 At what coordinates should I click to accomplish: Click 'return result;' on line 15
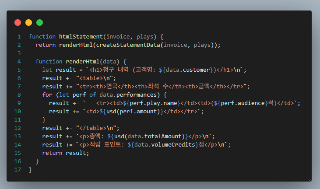point(66,153)
